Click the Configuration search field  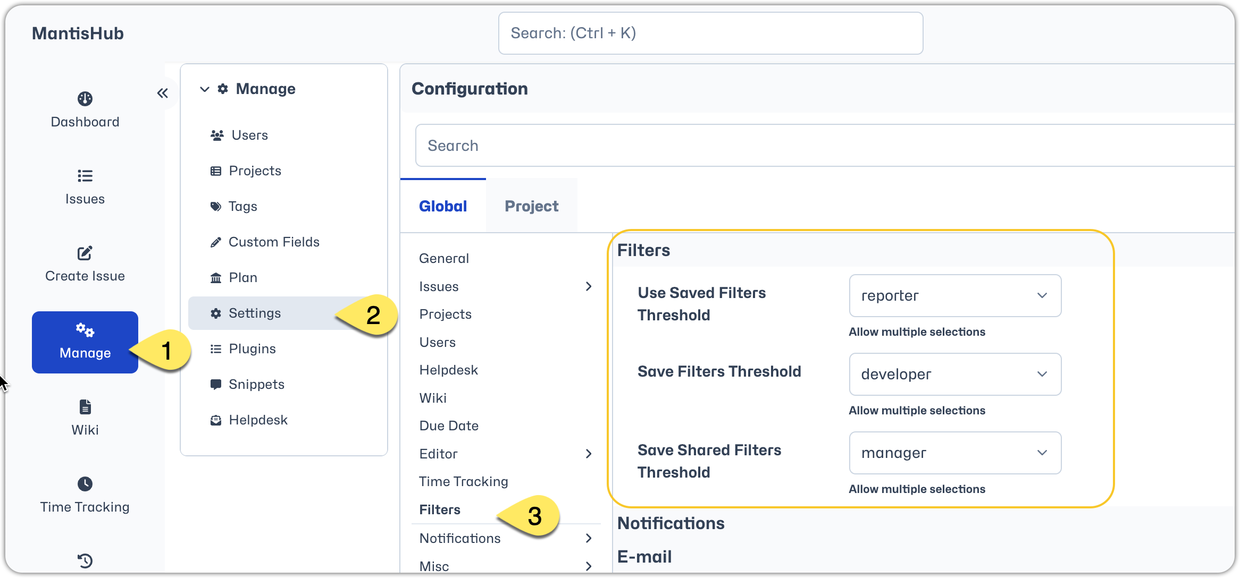[x=825, y=146]
